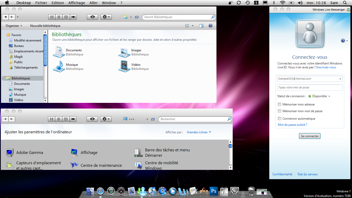The height and width of the screenshot is (198, 352).
Task: Open the Edition menu
Action: (58, 3)
